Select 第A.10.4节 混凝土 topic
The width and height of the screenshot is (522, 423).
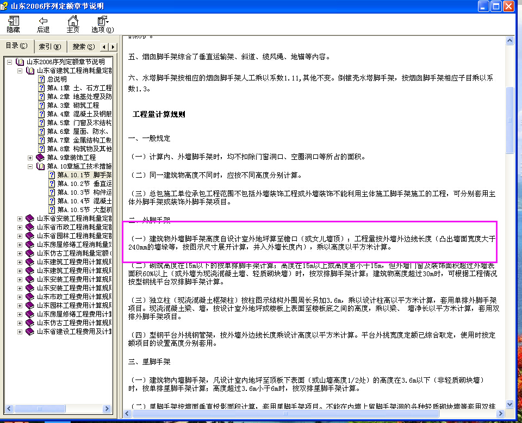(x=84, y=201)
